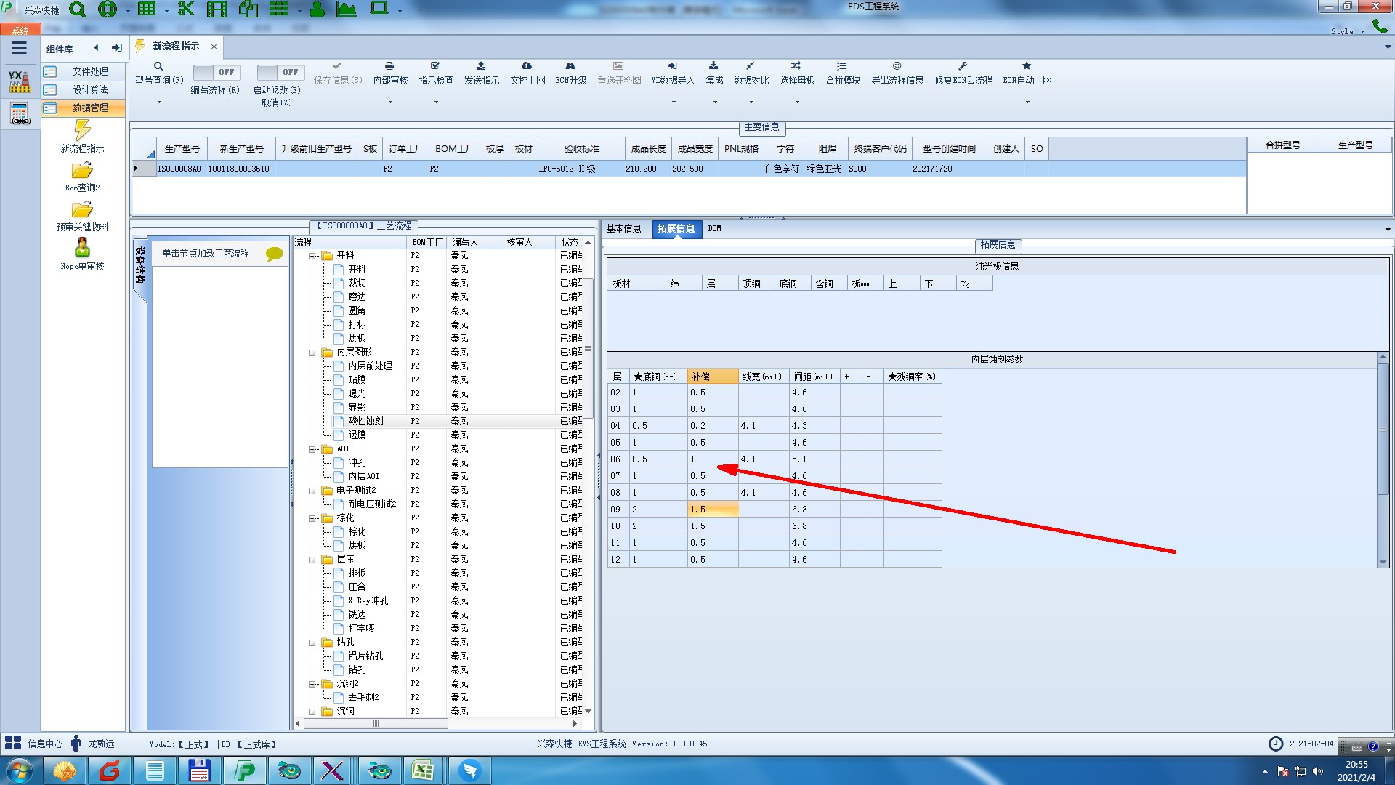
Task: Collapse the 钻孔 folder node
Action: [x=312, y=643]
